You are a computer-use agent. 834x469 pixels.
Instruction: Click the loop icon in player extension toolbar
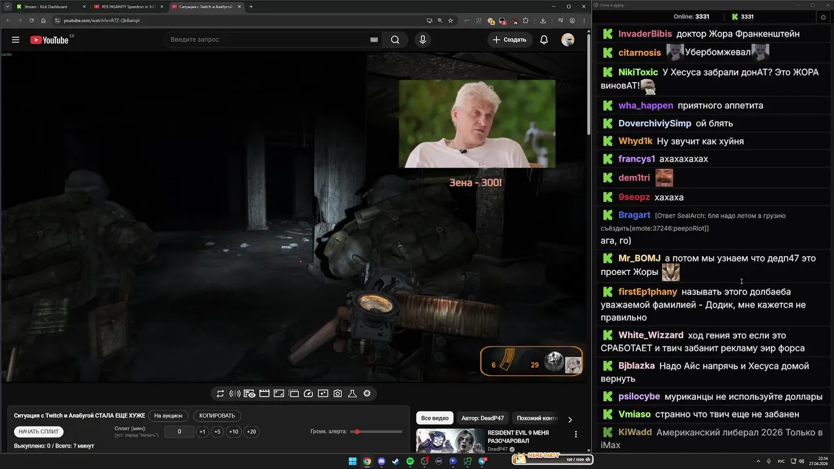[x=220, y=393]
